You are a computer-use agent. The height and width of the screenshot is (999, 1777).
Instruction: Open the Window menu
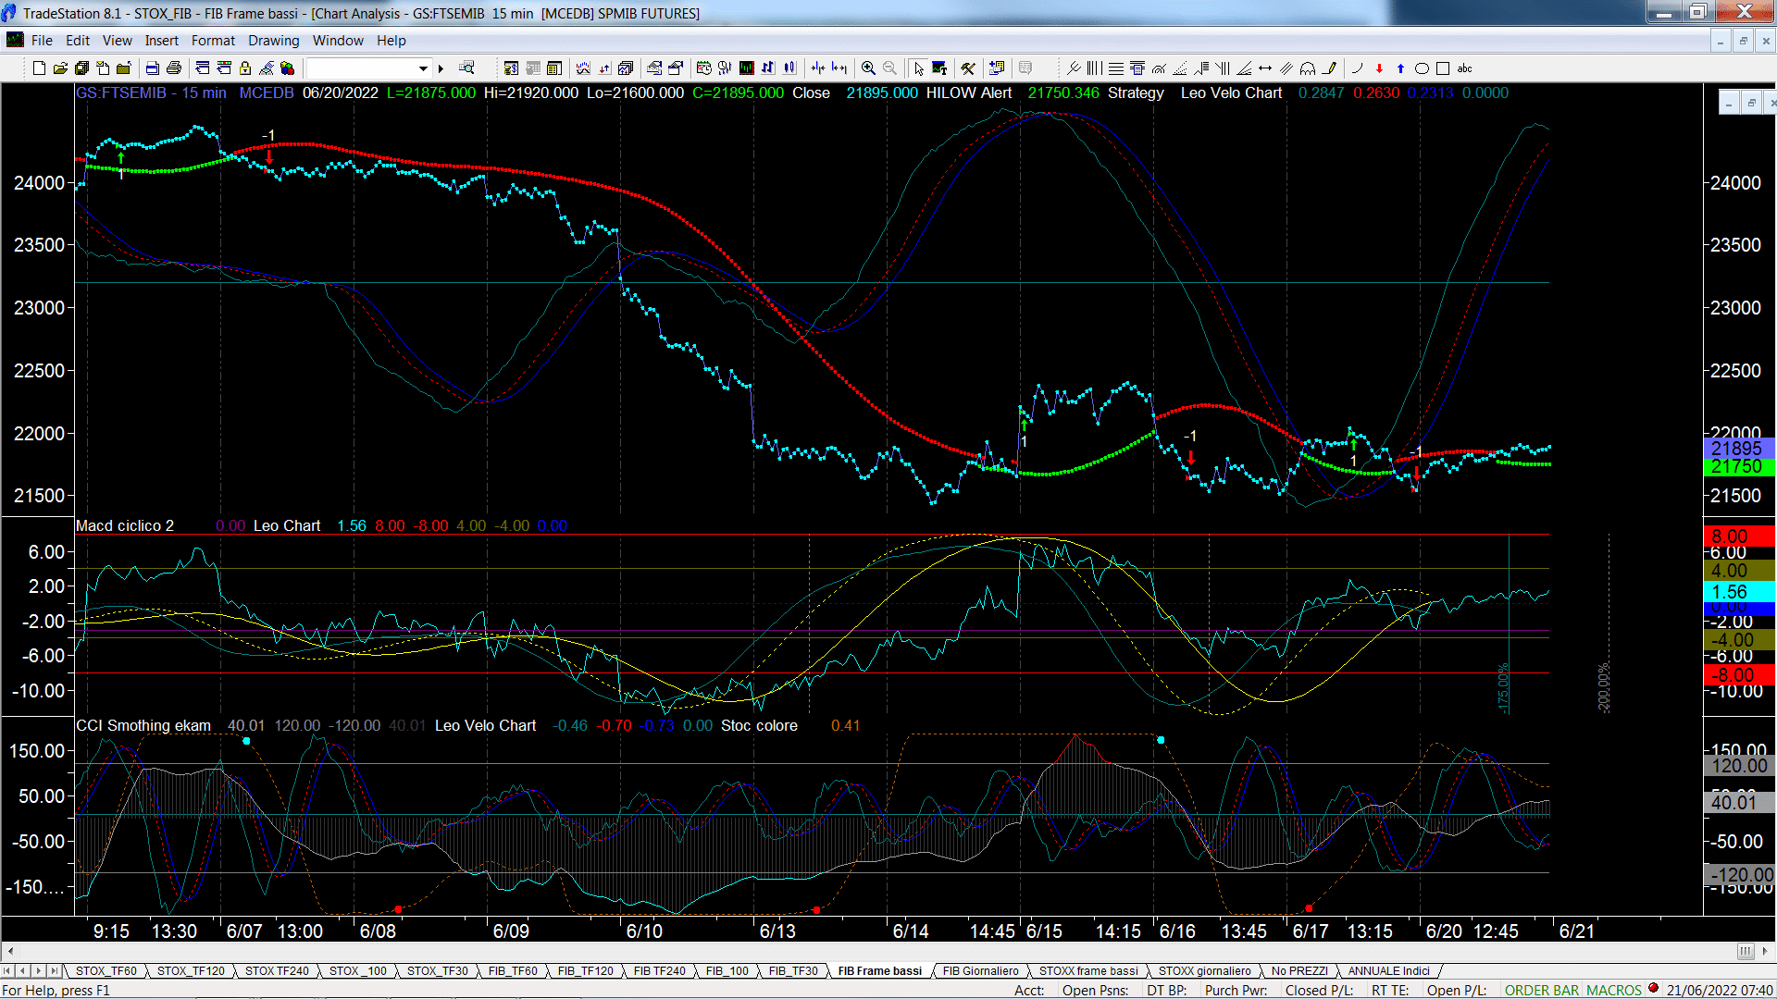[x=338, y=41]
